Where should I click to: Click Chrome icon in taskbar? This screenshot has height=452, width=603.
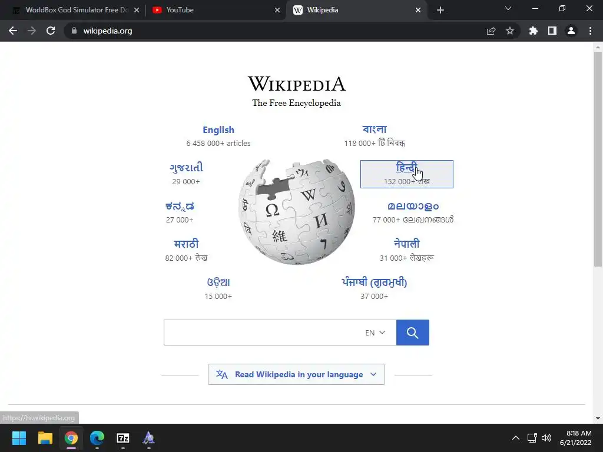(x=71, y=438)
